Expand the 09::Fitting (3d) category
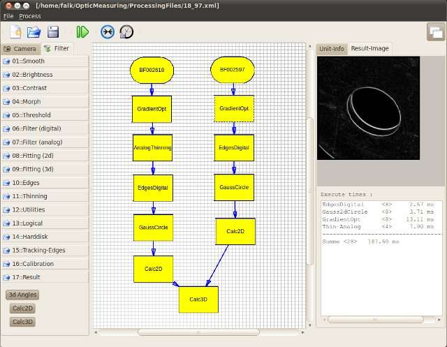 [45, 169]
